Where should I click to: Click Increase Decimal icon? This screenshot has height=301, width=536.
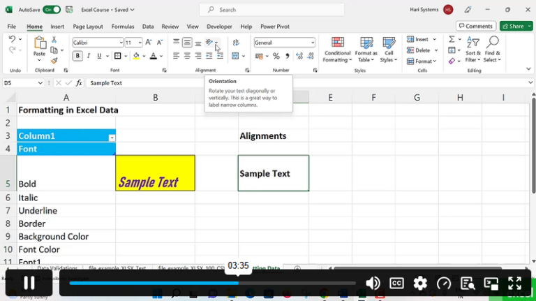pyautogui.click(x=299, y=56)
